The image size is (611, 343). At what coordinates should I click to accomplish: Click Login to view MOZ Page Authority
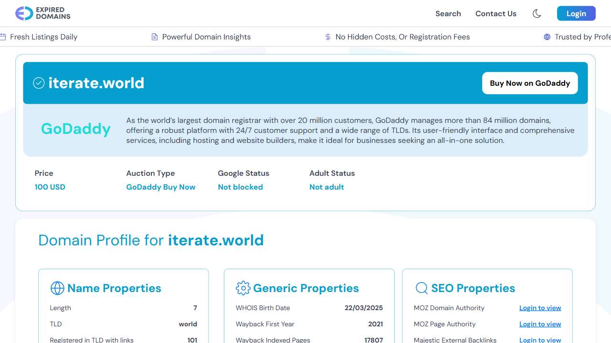click(x=540, y=324)
